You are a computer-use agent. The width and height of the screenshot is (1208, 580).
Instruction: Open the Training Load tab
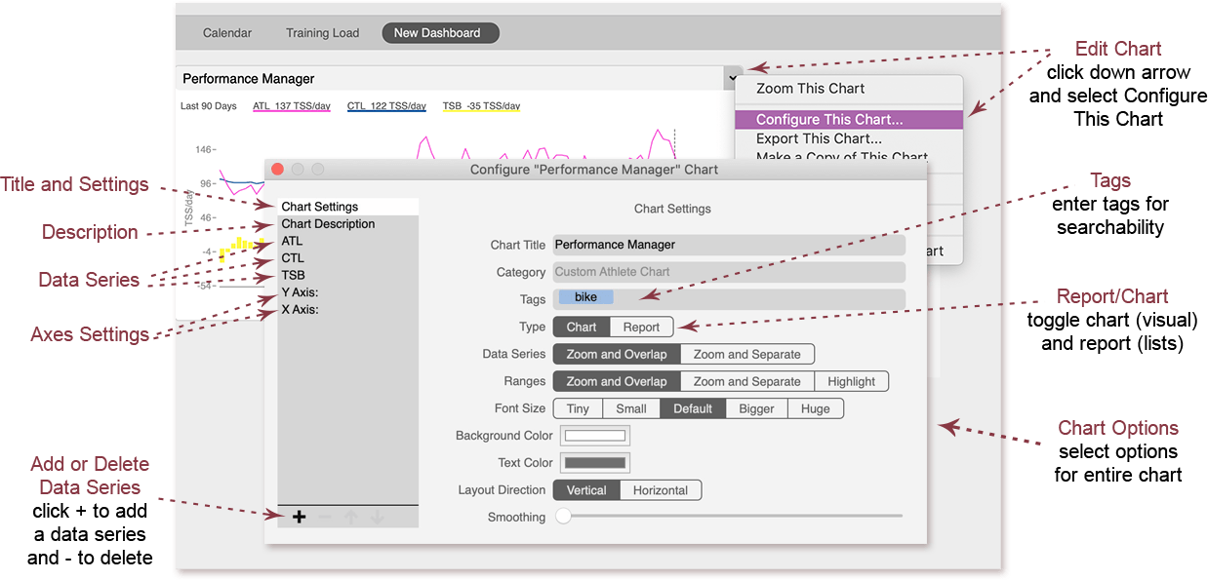point(322,33)
